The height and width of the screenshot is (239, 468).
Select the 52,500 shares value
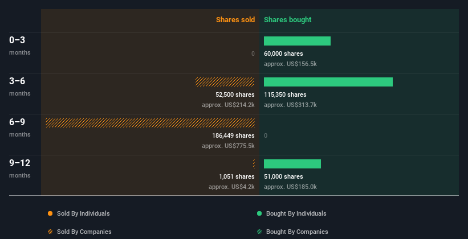[235, 94]
